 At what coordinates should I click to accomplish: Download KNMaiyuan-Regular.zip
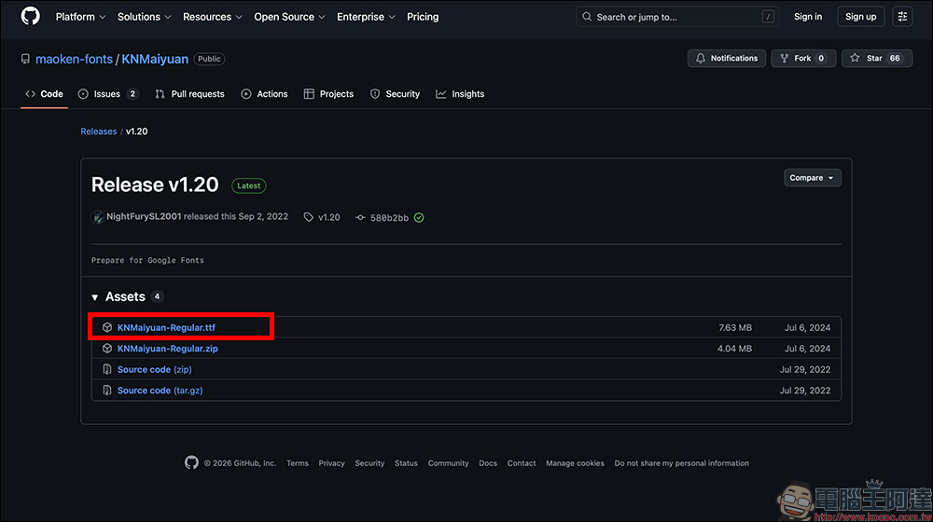pos(167,349)
